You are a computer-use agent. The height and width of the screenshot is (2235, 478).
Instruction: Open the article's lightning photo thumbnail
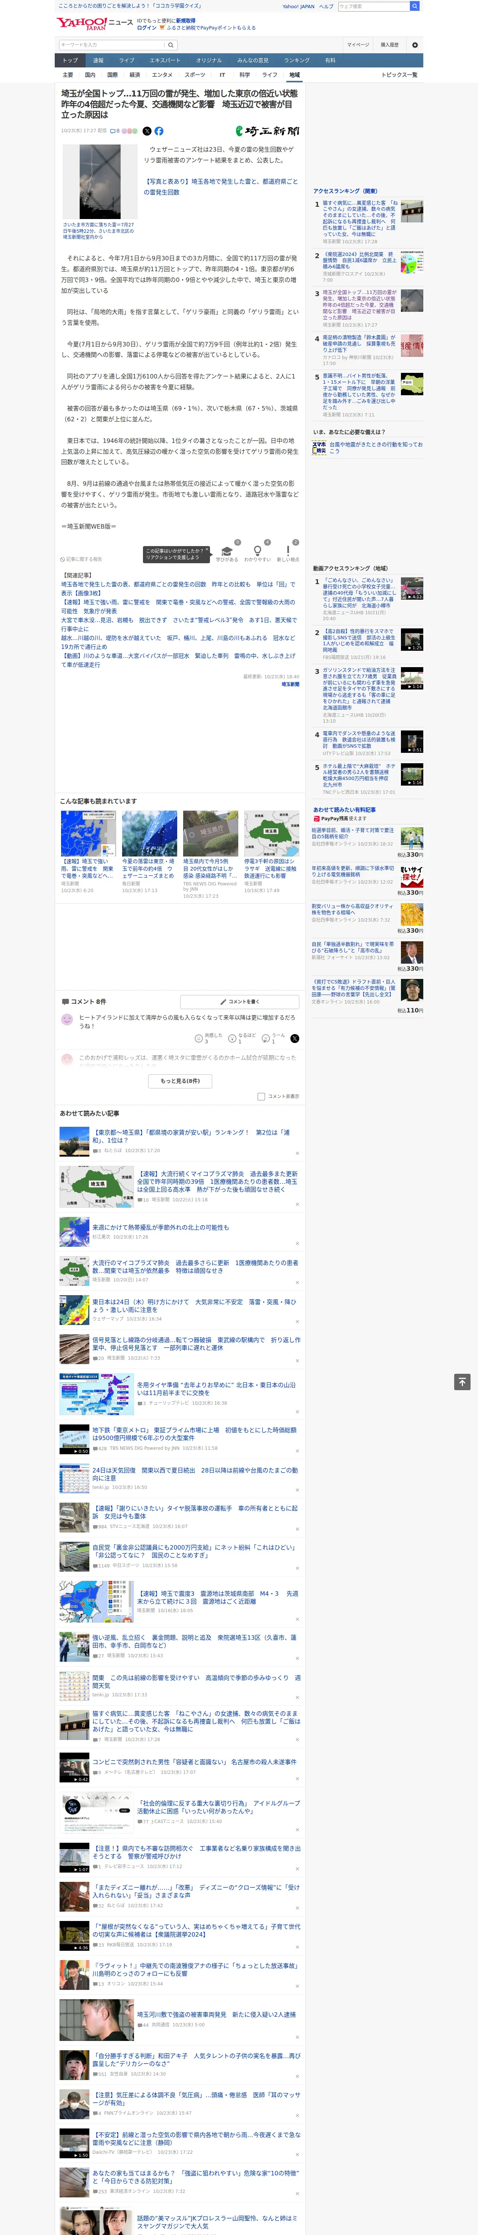click(101, 181)
